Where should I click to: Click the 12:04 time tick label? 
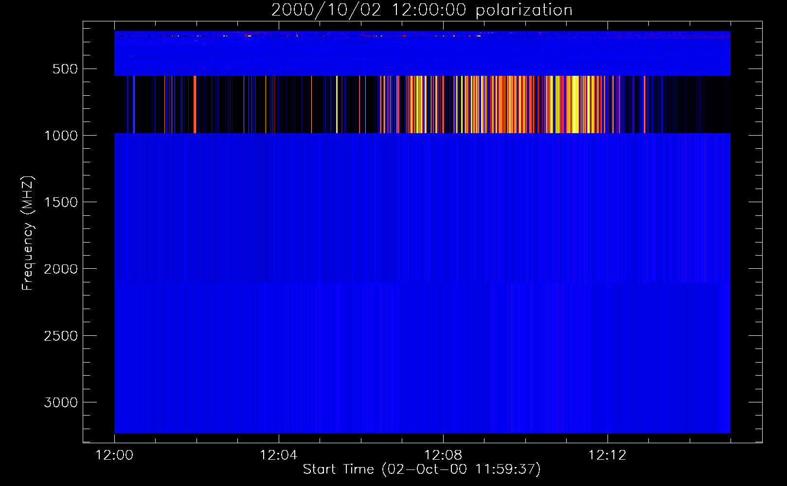pyautogui.click(x=278, y=455)
